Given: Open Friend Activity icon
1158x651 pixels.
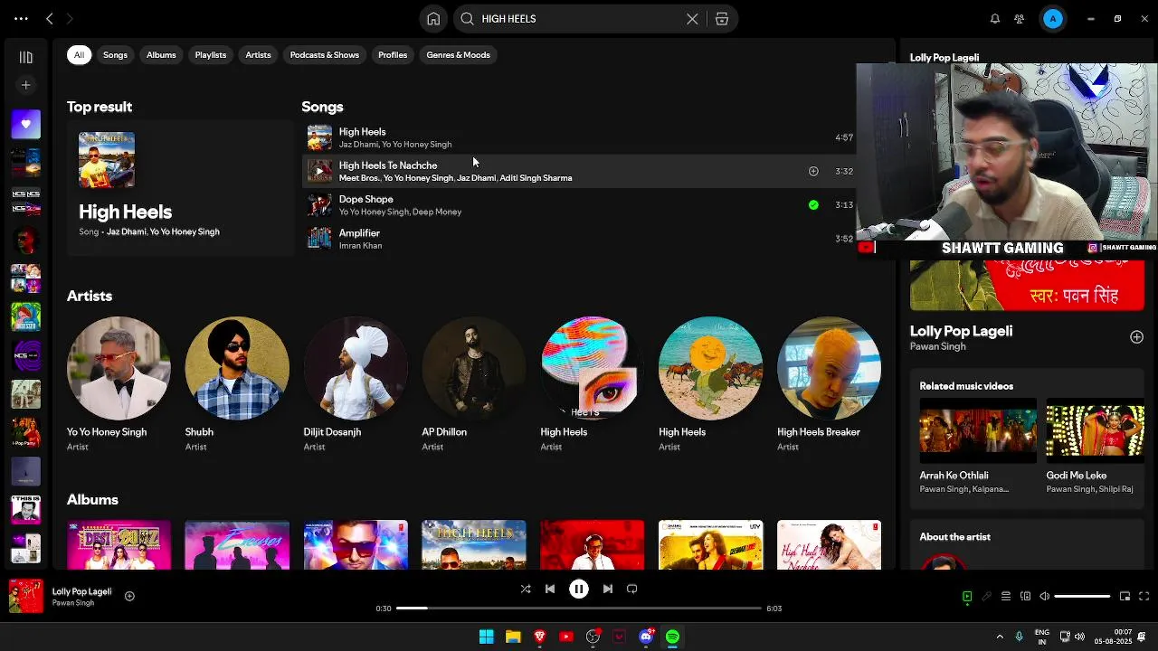Looking at the screenshot, I should pos(1020,19).
